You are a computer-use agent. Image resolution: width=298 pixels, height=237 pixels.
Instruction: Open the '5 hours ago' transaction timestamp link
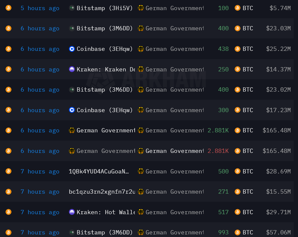point(40,8)
